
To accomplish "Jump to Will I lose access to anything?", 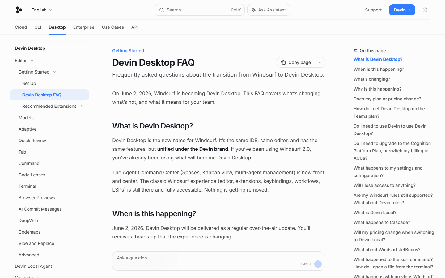I will [384, 185].
